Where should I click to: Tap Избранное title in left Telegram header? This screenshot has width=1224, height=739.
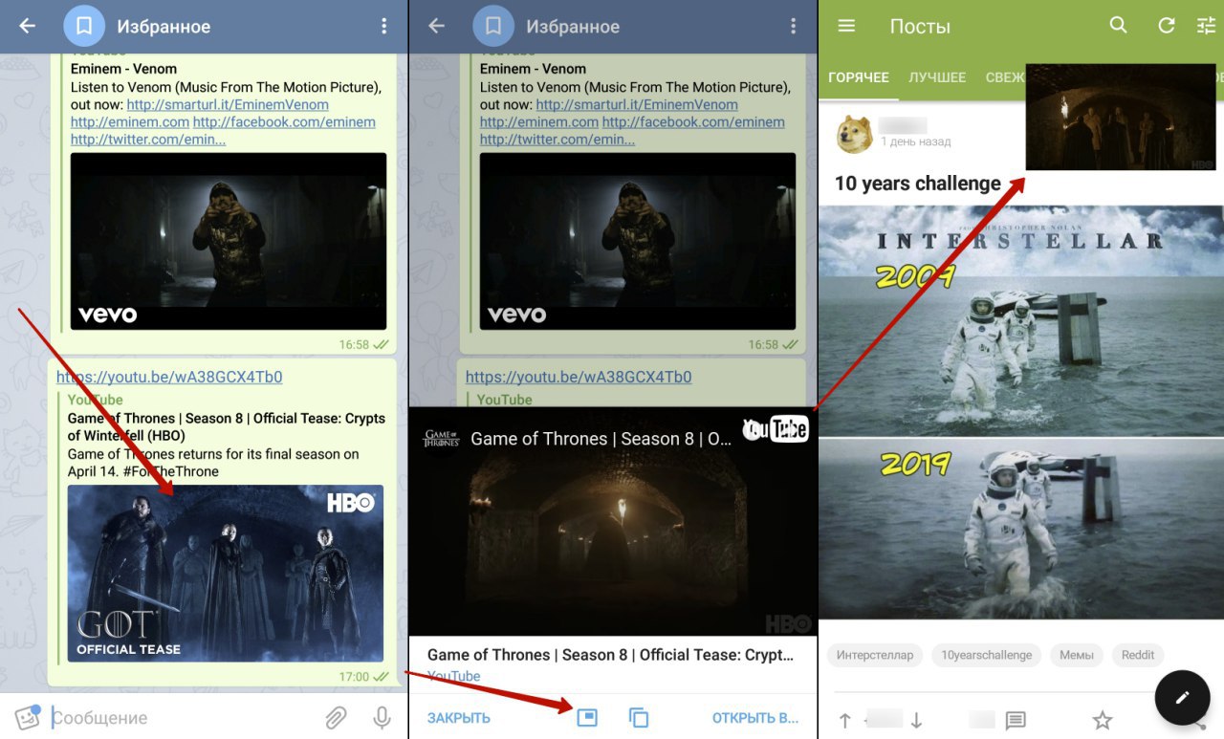(164, 27)
